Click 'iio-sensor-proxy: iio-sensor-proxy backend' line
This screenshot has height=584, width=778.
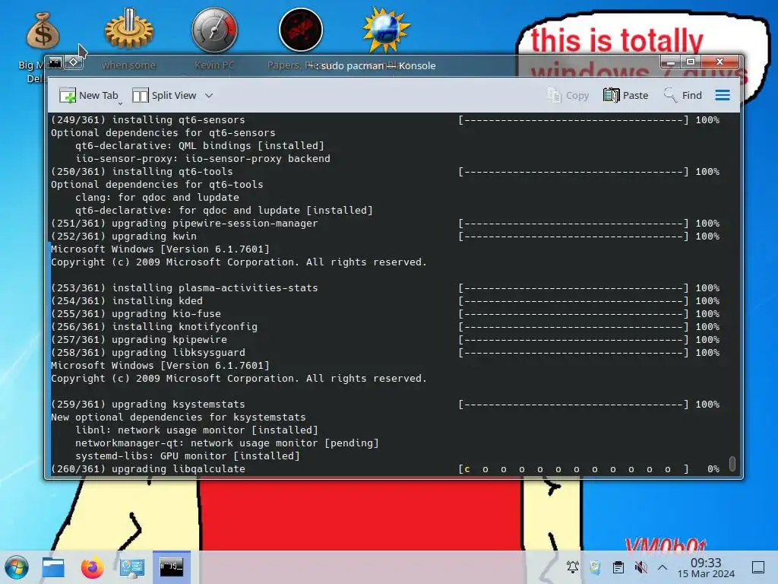tap(203, 159)
